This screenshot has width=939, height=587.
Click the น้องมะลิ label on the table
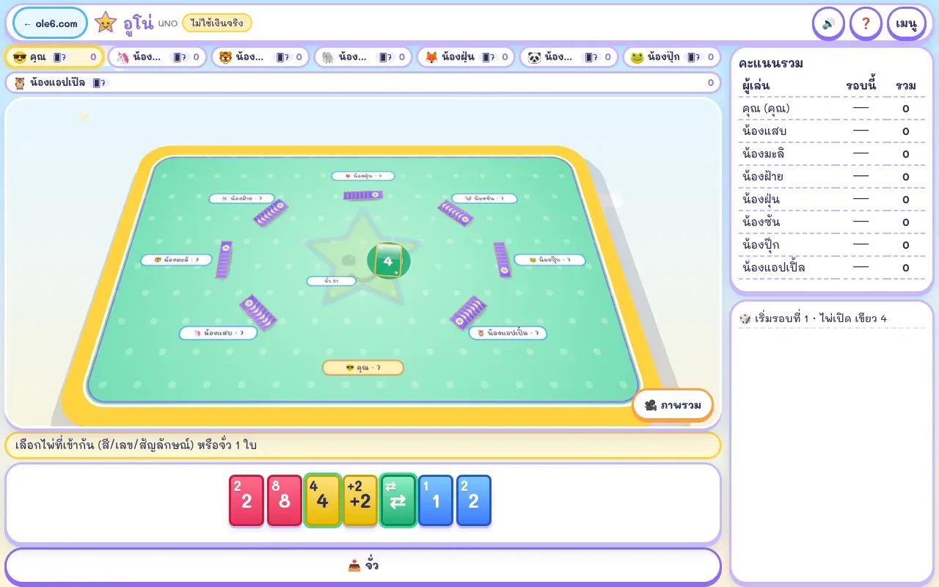click(x=176, y=260)
